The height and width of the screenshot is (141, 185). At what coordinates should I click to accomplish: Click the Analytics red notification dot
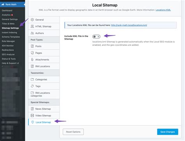(12, 15)
